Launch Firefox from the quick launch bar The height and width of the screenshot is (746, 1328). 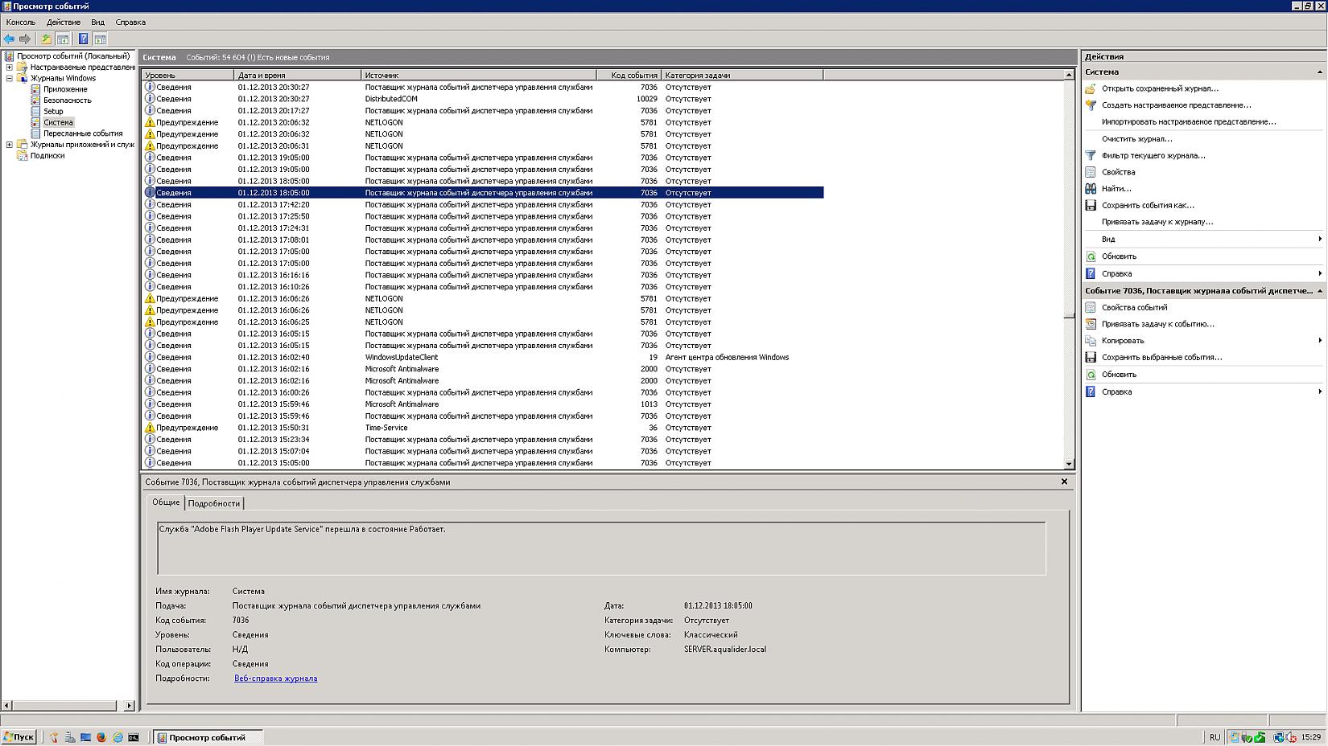101,737
